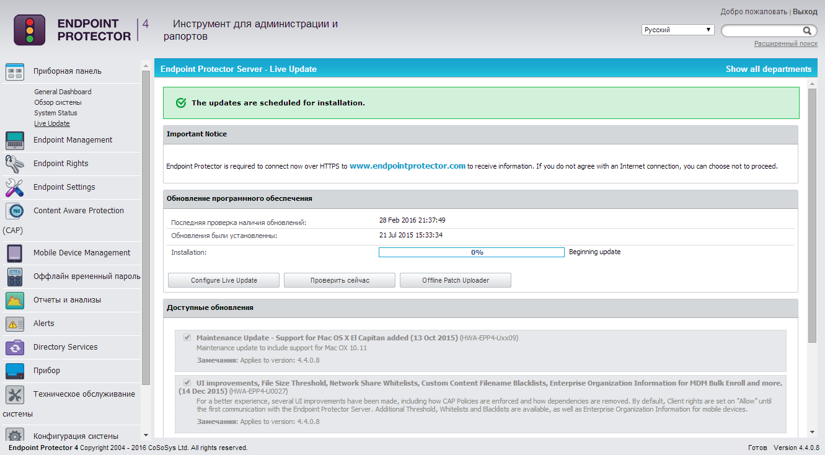This screenshot has height=455, width=825.
Task: Click the Mobile Device Management tablet icon
Action: click(15, 254)
